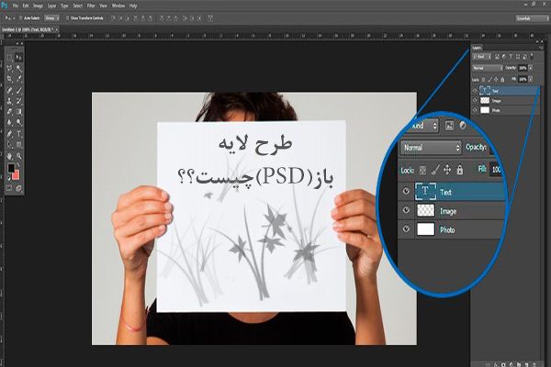Open the Window menu

118,6
